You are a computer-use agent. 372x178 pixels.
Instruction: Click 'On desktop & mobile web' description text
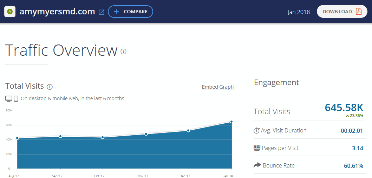click(73, 98)
